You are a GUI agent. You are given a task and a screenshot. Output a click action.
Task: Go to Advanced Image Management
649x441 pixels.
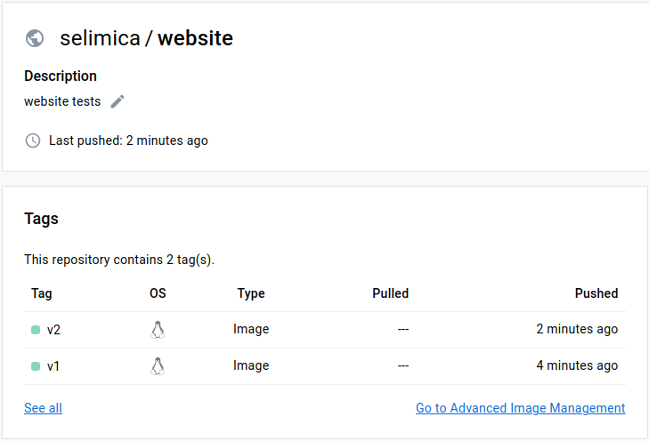pos(520,408)
